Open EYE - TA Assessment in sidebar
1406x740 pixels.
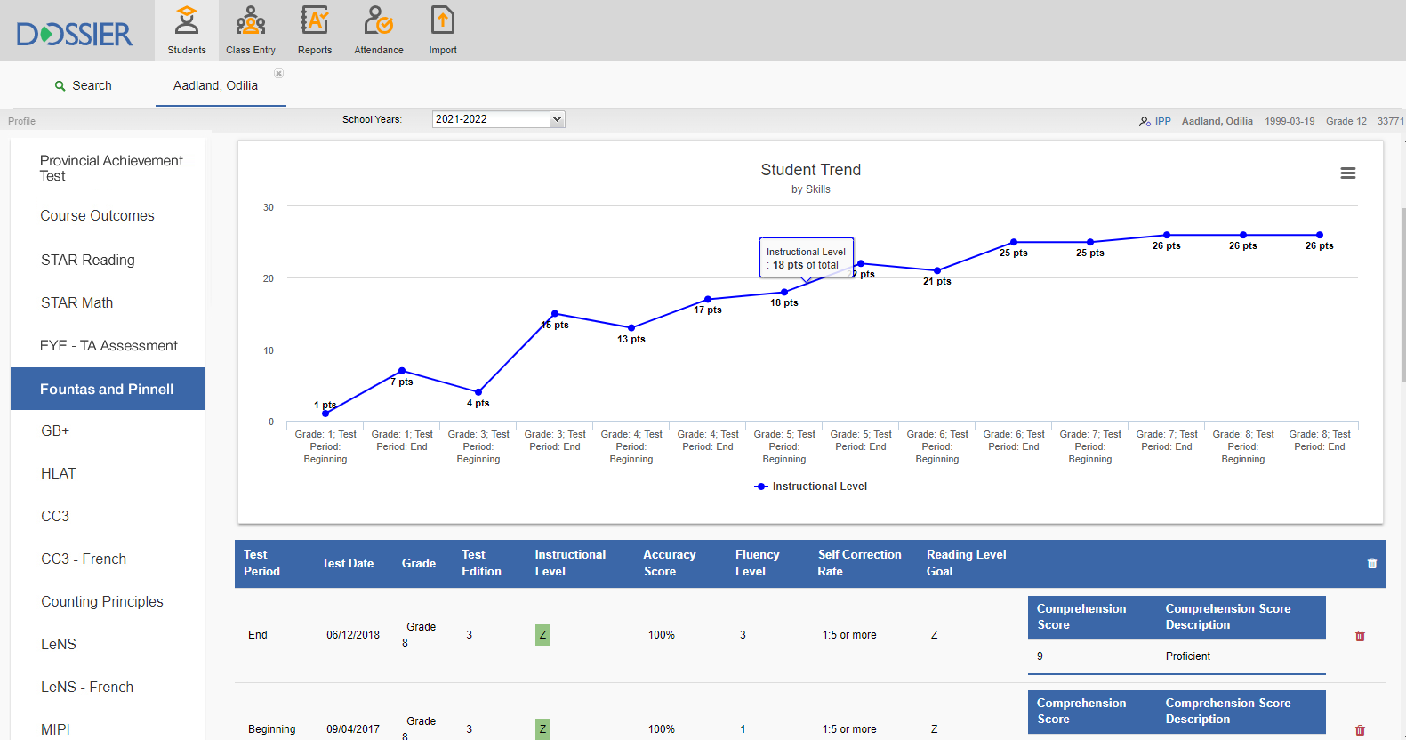[x=108, y=345]
